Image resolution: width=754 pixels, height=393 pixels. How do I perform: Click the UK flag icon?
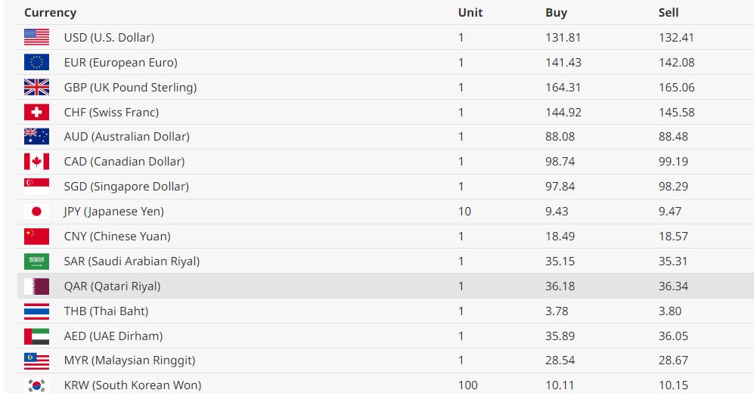[36, 87]
